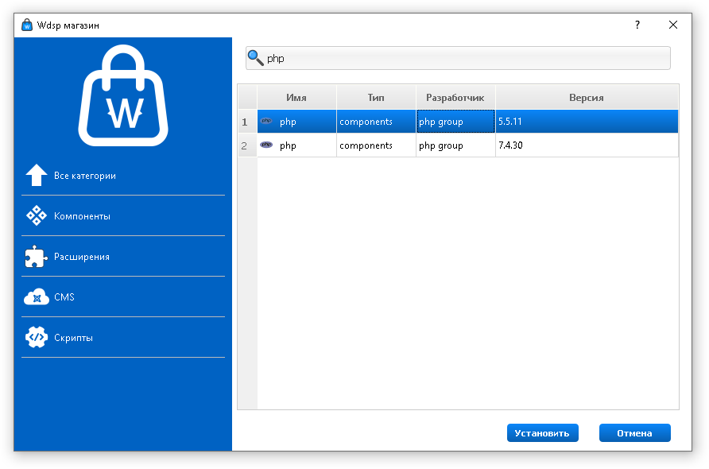Click the code gear icon beside Скрипты
709x469 pixels.
[37, 337]
